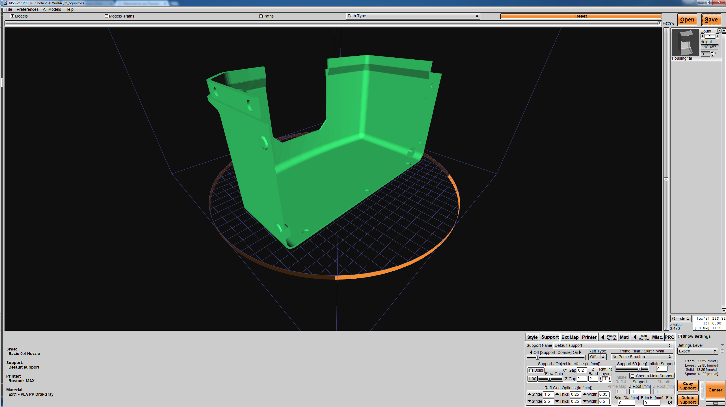
Task: Click left arrow on Printer G-code tab
Action: click(603, 337)
